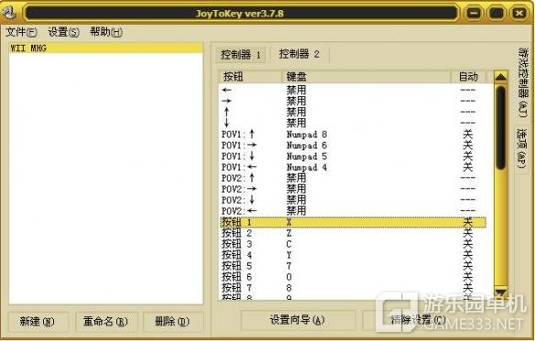Click the 按钮 column header
Viewport: 535px width, 341px height.
pos(250,77)
